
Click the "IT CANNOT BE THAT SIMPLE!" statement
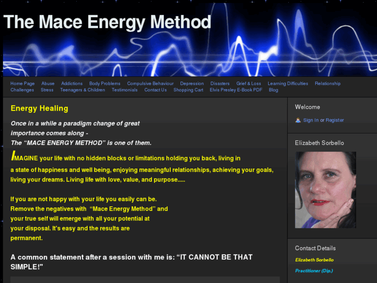[132, 262]
